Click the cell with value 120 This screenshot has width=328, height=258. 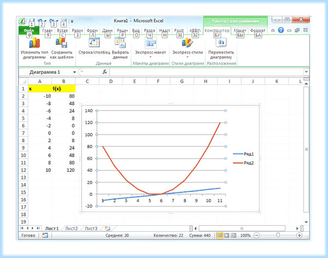(63, 170)
